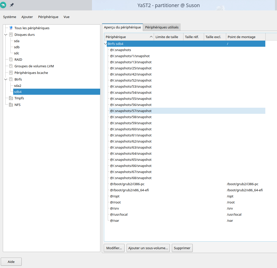The width and height of the screenshot is (277, 268).
Task: Select the @/usr/local subvolume row
Action: coord(187,214)
